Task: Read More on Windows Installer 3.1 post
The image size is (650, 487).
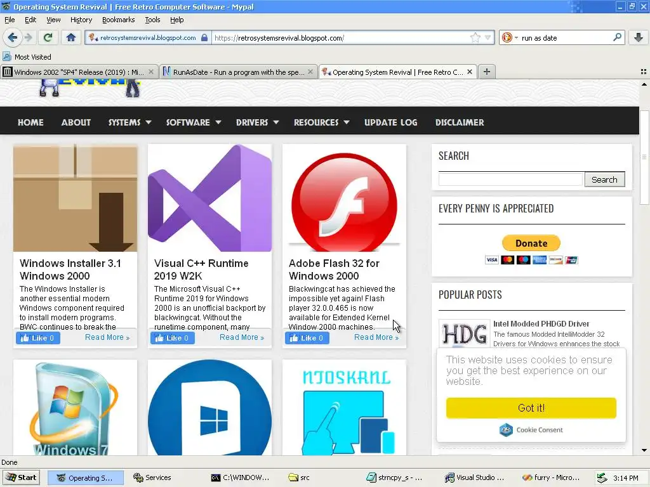Action: [x=107, y=337]
